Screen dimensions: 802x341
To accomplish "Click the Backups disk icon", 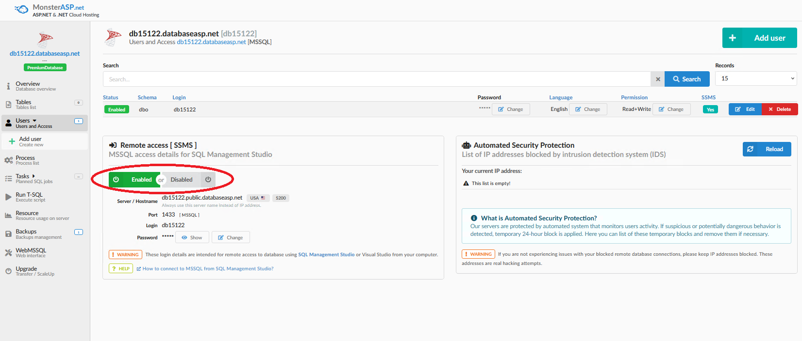I will coord(8,234).
